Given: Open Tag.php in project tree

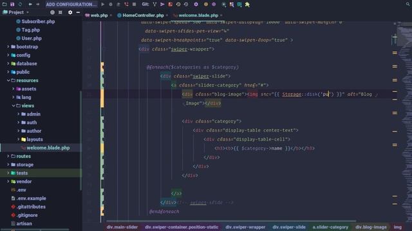Looking at the screenshot, I should [x=30, y=30].
